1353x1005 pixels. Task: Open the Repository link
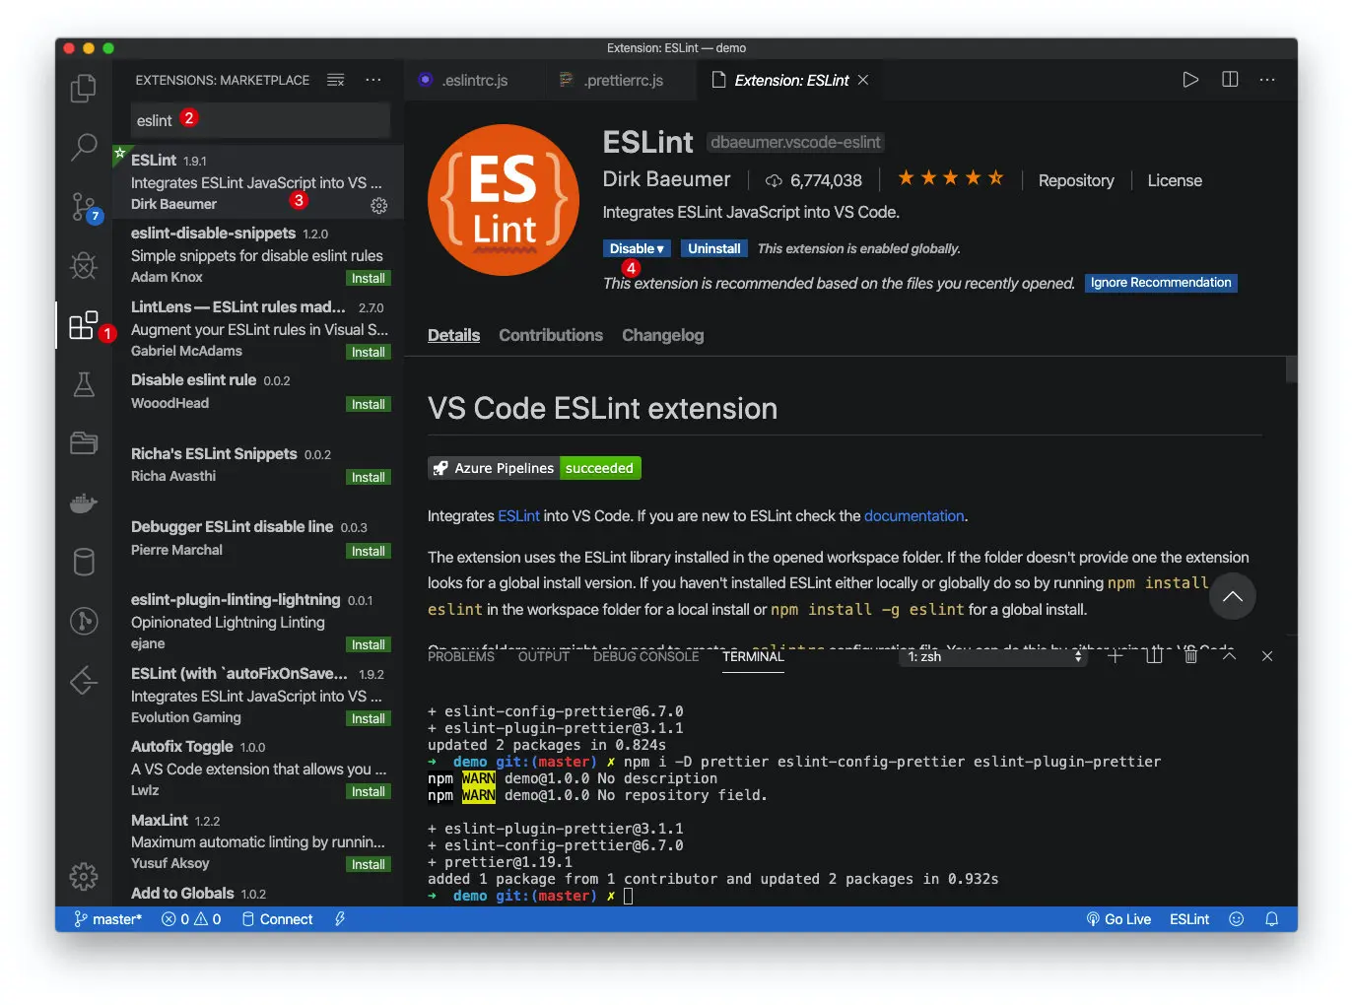pyautogui.click(x=1076, y=180)
